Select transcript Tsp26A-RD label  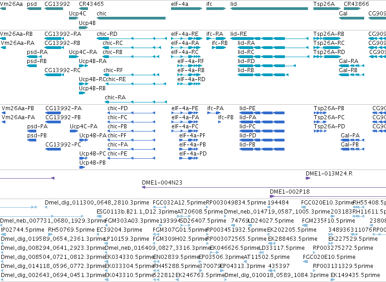pos(329,52)
